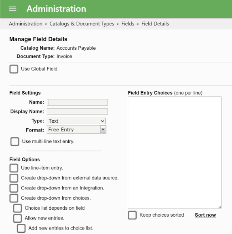Toggle Create drop-down from choices
Screen dimensions: 232x234
(14, 198)
